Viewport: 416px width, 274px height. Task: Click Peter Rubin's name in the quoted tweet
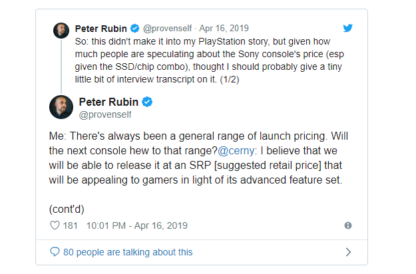(101, 29)
